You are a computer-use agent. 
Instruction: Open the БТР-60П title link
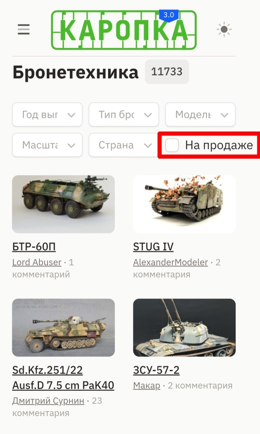pos(34,247)
